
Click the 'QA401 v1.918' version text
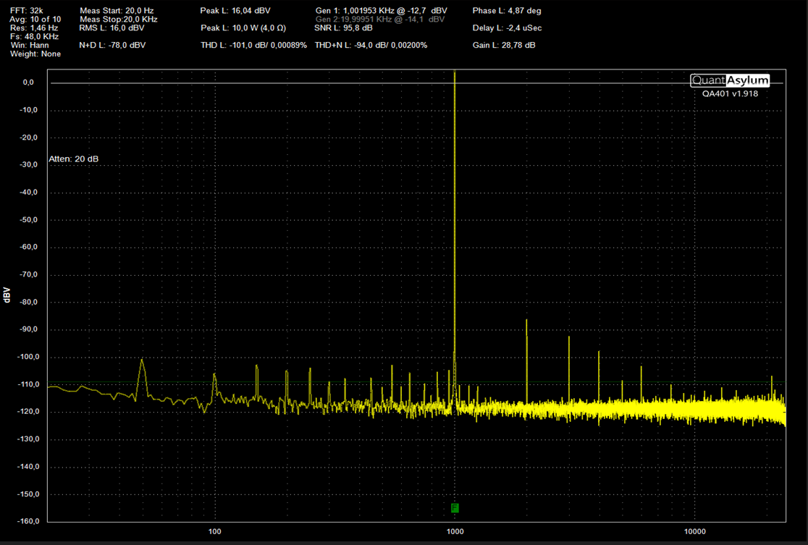[730, 94]
